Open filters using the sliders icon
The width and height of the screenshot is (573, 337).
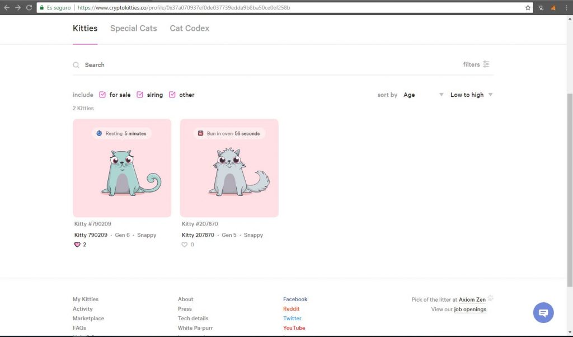point(486,64)
